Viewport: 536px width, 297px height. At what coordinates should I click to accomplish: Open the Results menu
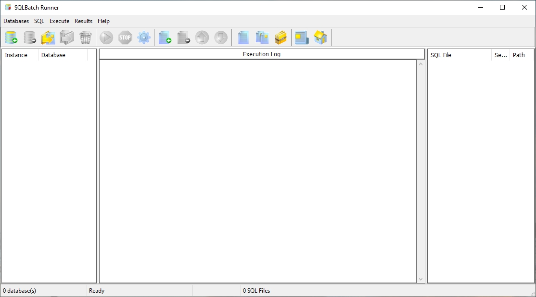point(83,21)
